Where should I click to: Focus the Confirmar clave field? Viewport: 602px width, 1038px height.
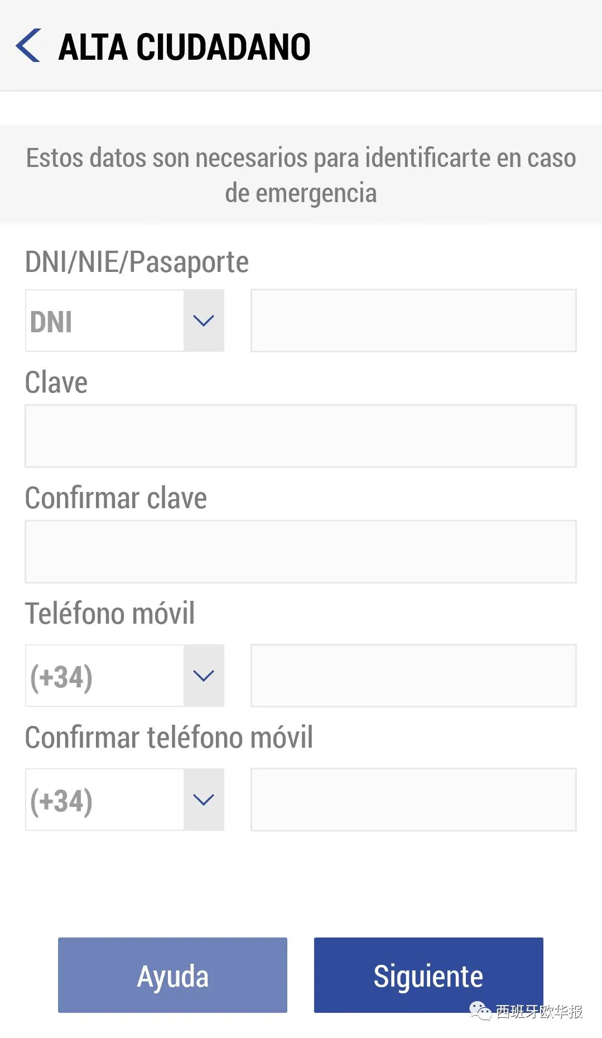point(301,552)
